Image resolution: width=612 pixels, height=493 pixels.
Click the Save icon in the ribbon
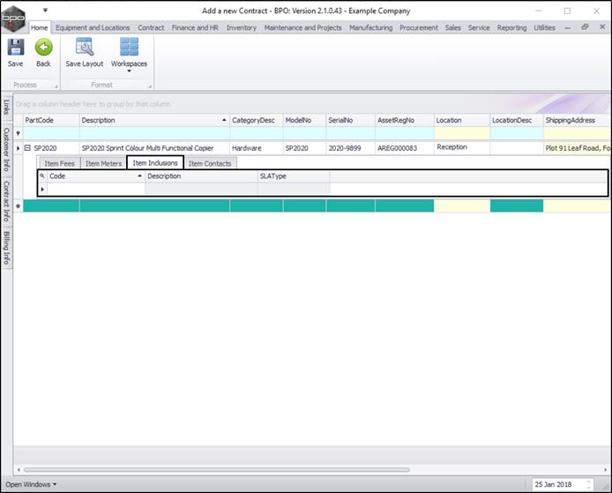16,48
